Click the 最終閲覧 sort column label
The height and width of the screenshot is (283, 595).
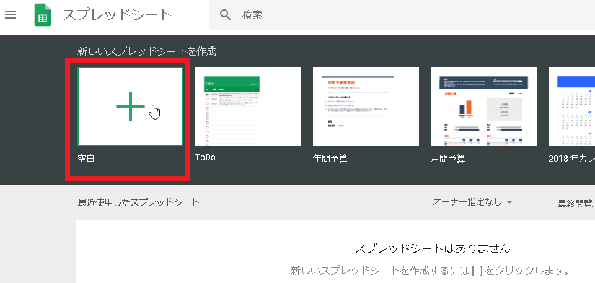pos(575,203)
